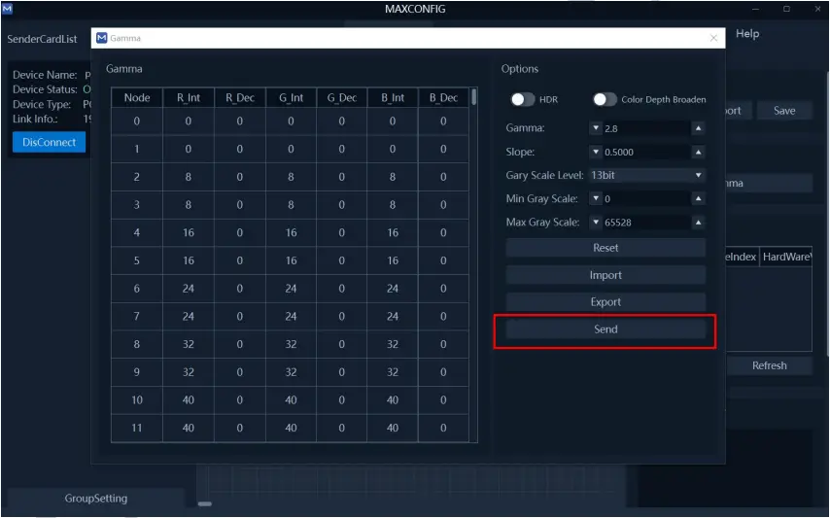Open Gary Scale Level dropdown
This screenshot has height=518, width=830.
[647, 175]
